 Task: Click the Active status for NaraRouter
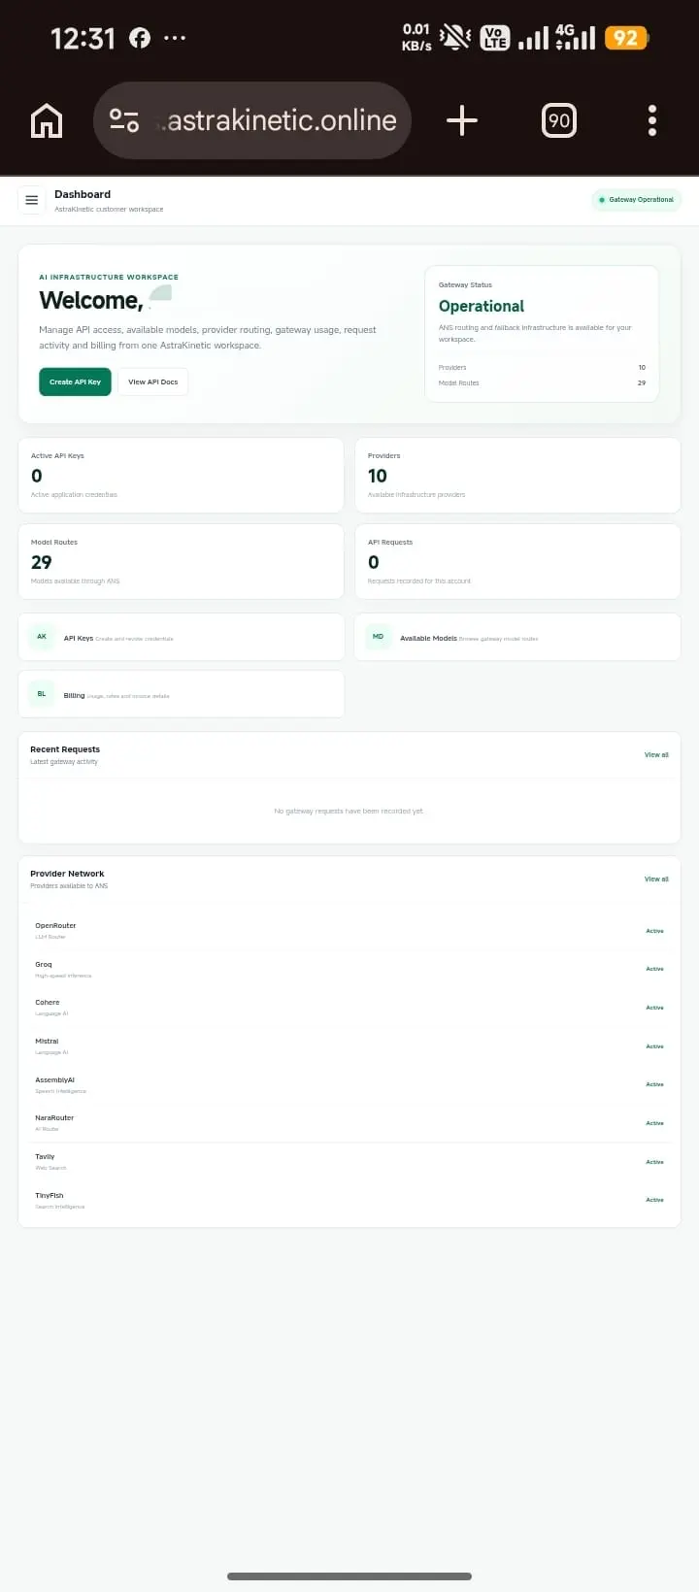click(655, 1123)
